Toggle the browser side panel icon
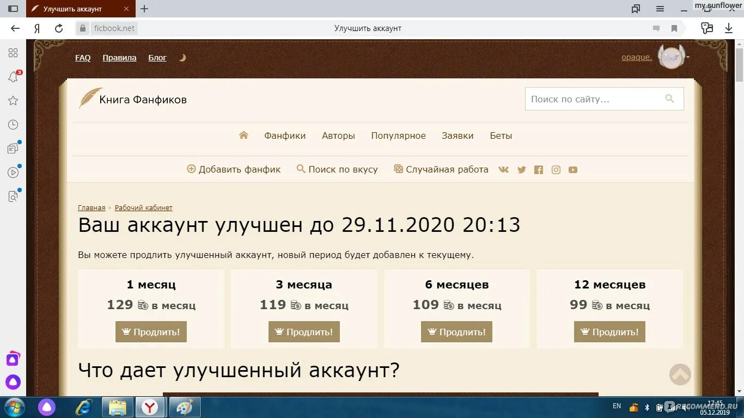Image resolution: width=744 pixels, height=418 pixels. [x=13, y=9]
